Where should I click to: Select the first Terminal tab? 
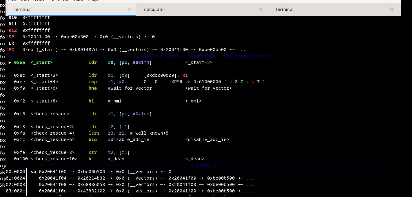click(x=22, y=9)
